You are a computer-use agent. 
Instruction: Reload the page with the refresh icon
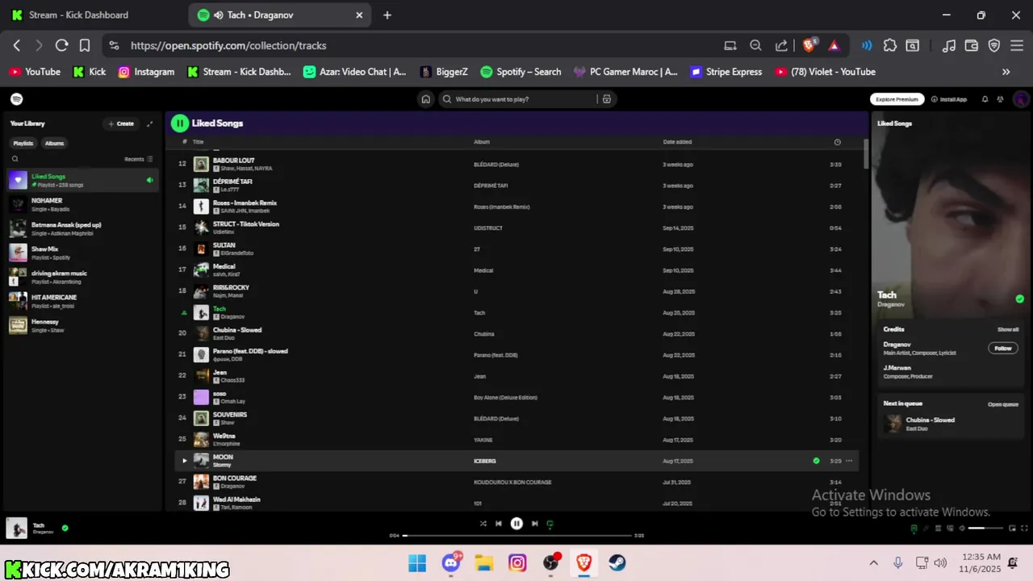point(61,46)
